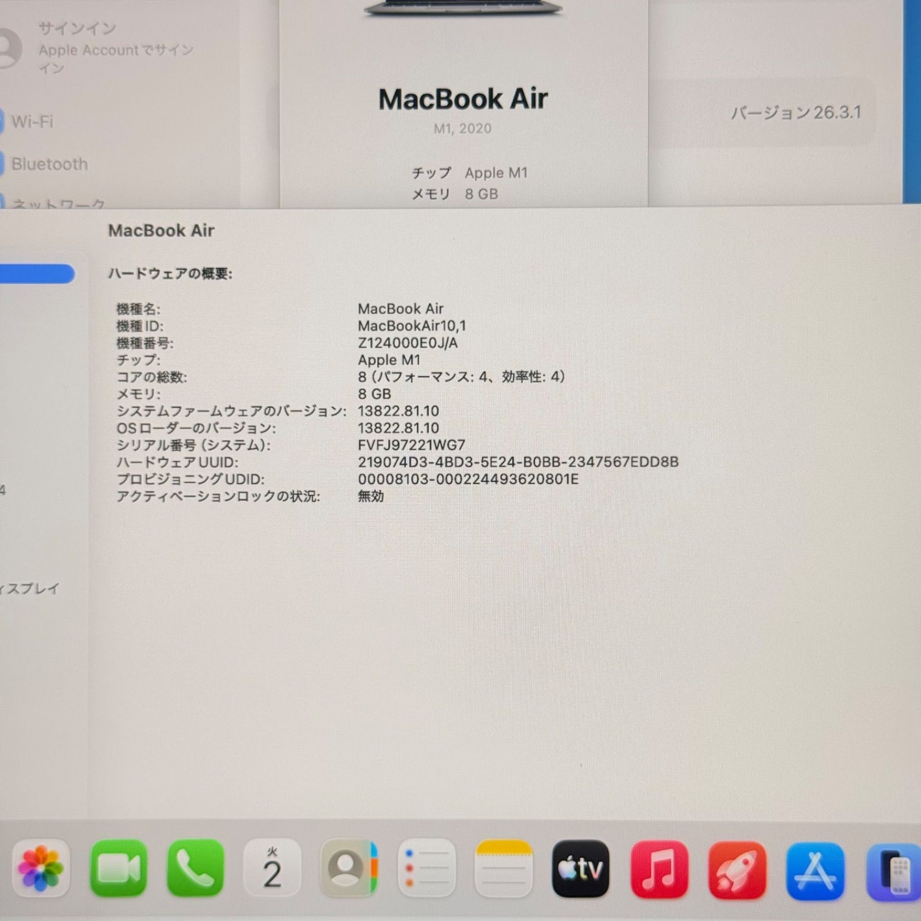Screen dimensions: 921x921
Task: Open the Reminders app in the Dock
Action: point(426,868)
